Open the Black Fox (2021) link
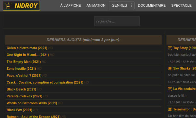 click(19, 110)
